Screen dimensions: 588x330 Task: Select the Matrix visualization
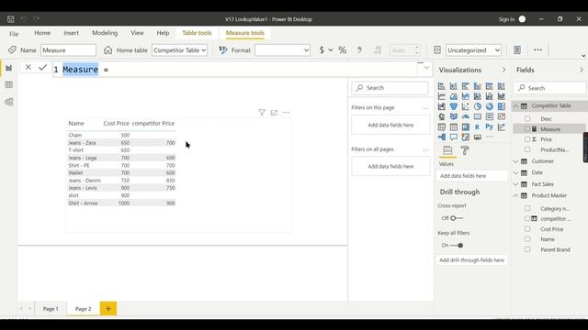pyautogui.click(x=466, y=127)
